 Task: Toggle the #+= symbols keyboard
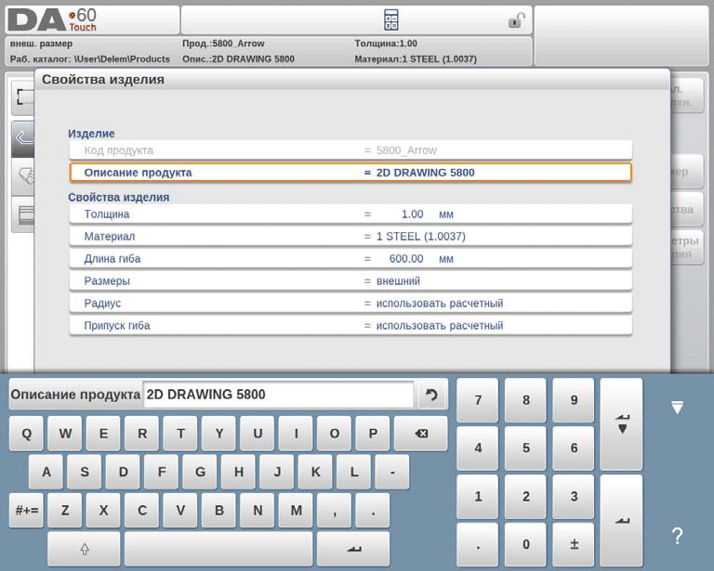(26, 510)
